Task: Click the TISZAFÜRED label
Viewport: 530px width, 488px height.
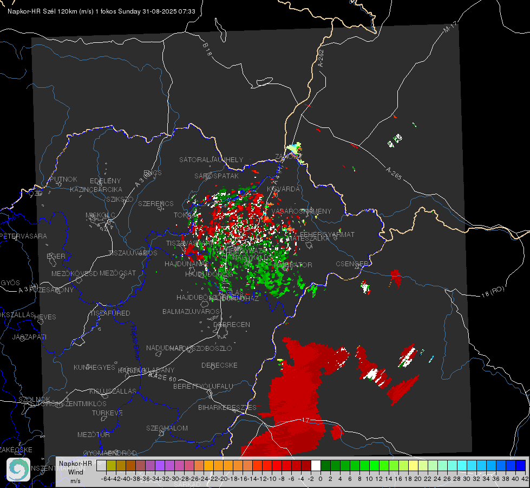Action: coord(110,313)
